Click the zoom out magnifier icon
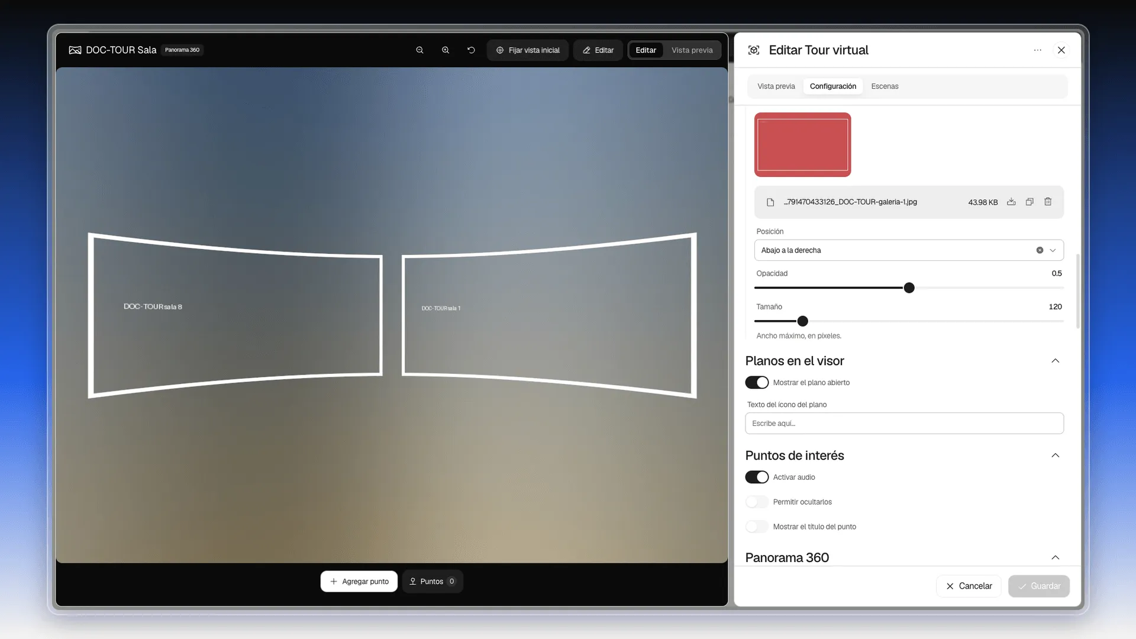 (419, 50)
